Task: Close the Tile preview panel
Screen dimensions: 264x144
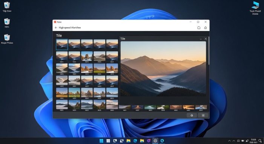Action: click(206, 39)
